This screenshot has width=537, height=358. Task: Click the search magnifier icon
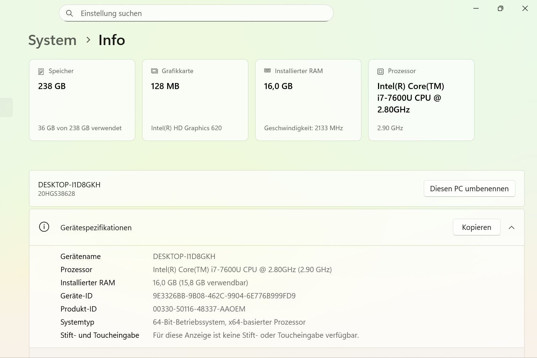pos(70,13)
